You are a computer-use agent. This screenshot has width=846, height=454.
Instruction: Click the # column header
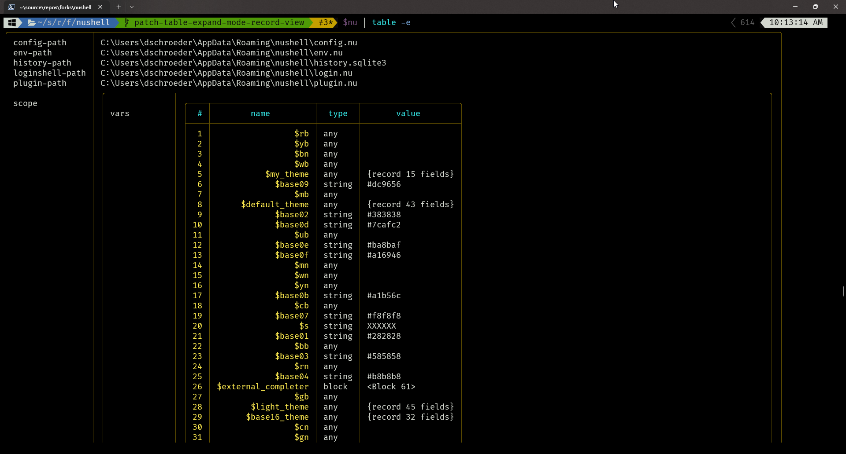[200, 113]
